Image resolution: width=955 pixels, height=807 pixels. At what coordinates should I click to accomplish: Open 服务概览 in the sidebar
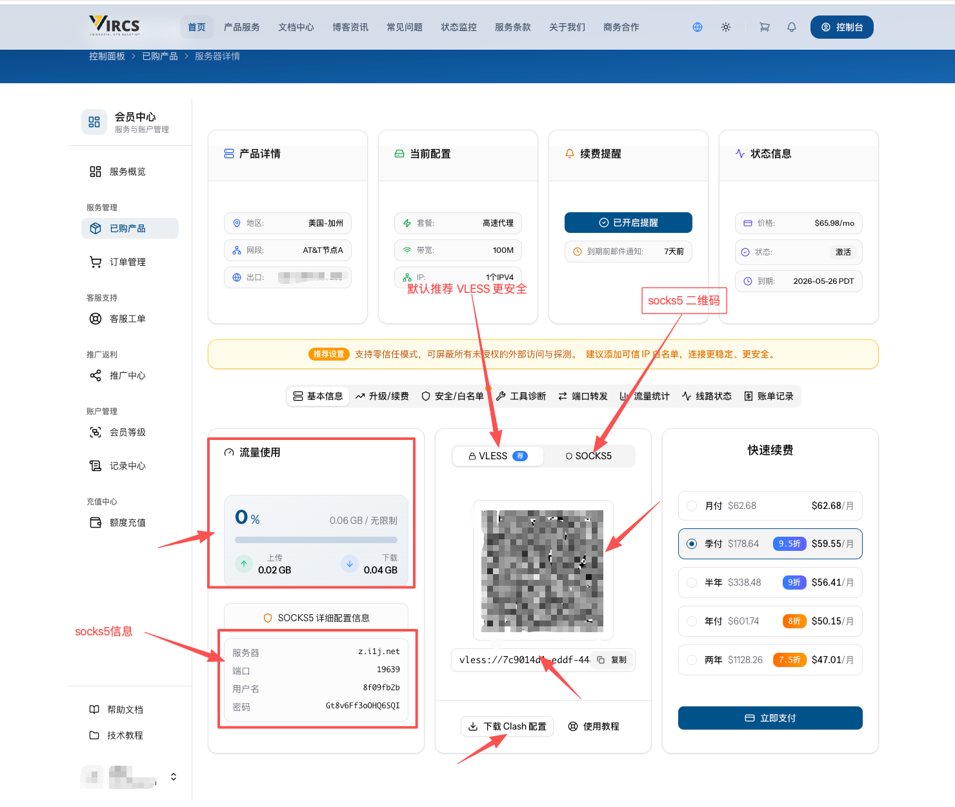[130, 172]
